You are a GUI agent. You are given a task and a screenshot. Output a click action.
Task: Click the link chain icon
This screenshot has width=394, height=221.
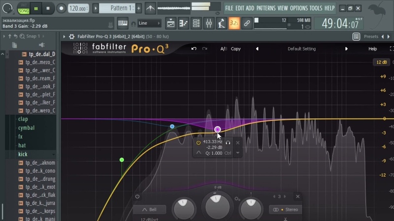(x=247, y=24)
